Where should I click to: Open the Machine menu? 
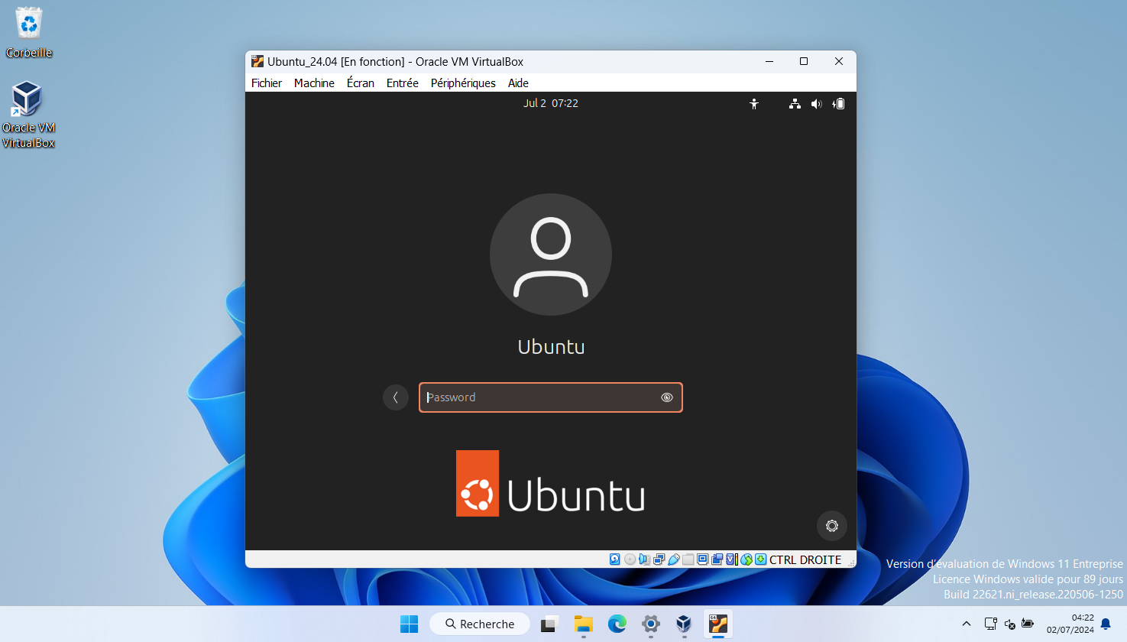point(314,83)
